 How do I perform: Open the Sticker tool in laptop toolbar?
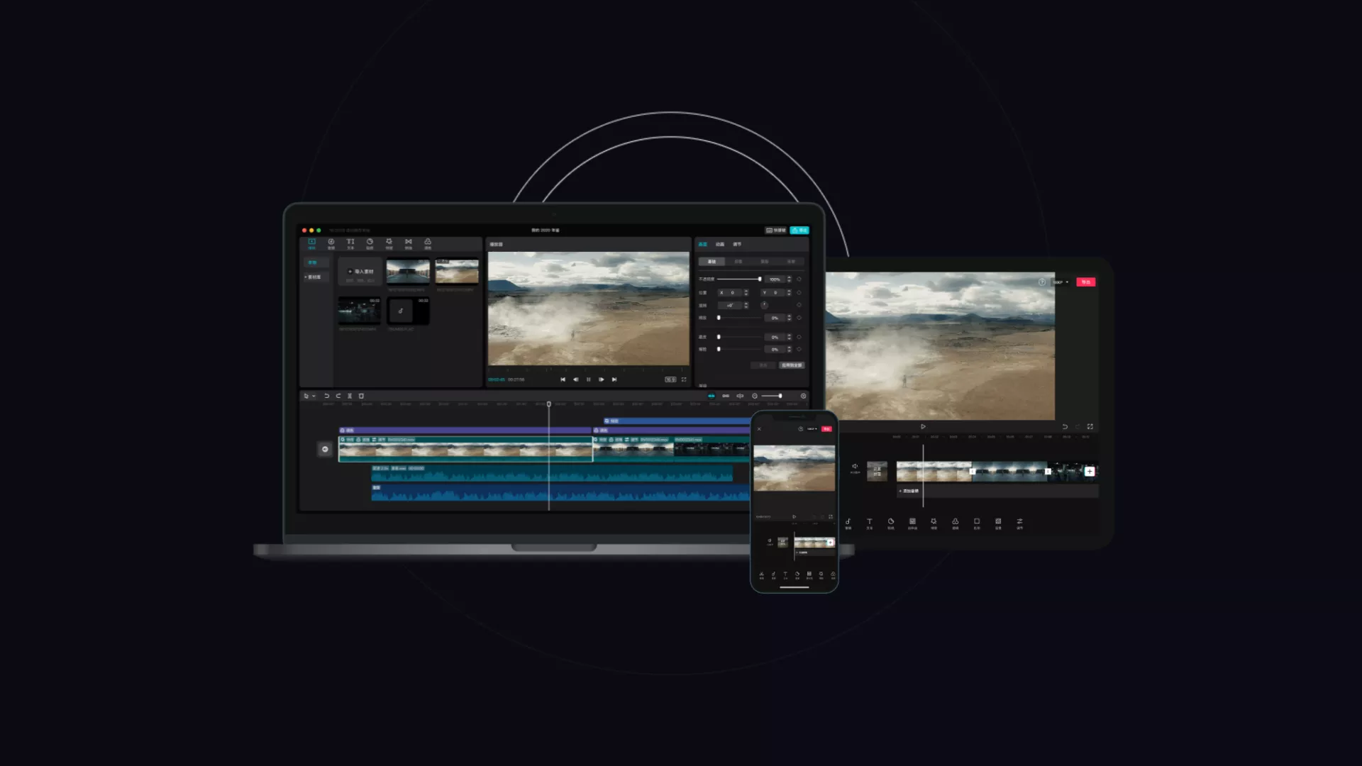point(370,243)
